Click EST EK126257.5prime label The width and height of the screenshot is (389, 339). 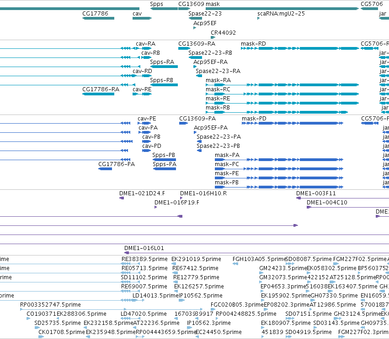(199, 287)
